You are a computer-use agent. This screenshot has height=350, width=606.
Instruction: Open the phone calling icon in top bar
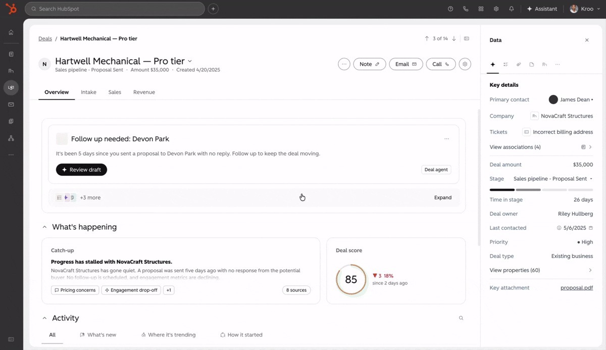[466, 9]
